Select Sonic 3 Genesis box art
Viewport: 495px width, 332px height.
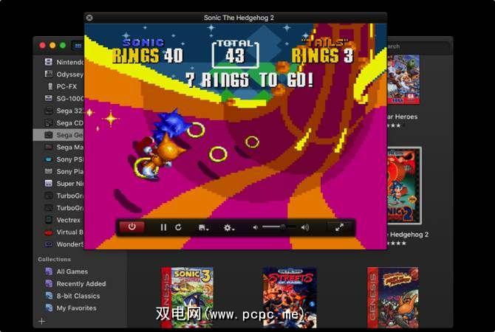(x=187, y=297)
